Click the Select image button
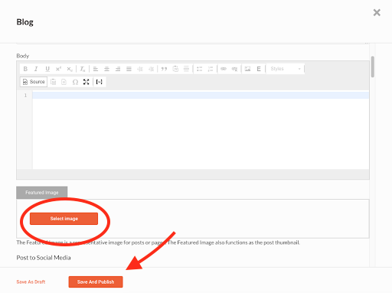Viewport: 392px width, 293px height. click(64, 219)
